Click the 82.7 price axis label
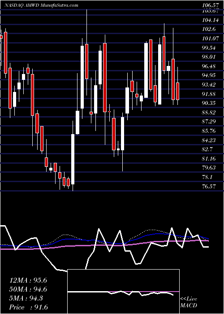This screenshot has width=224, height=314. 208,149
